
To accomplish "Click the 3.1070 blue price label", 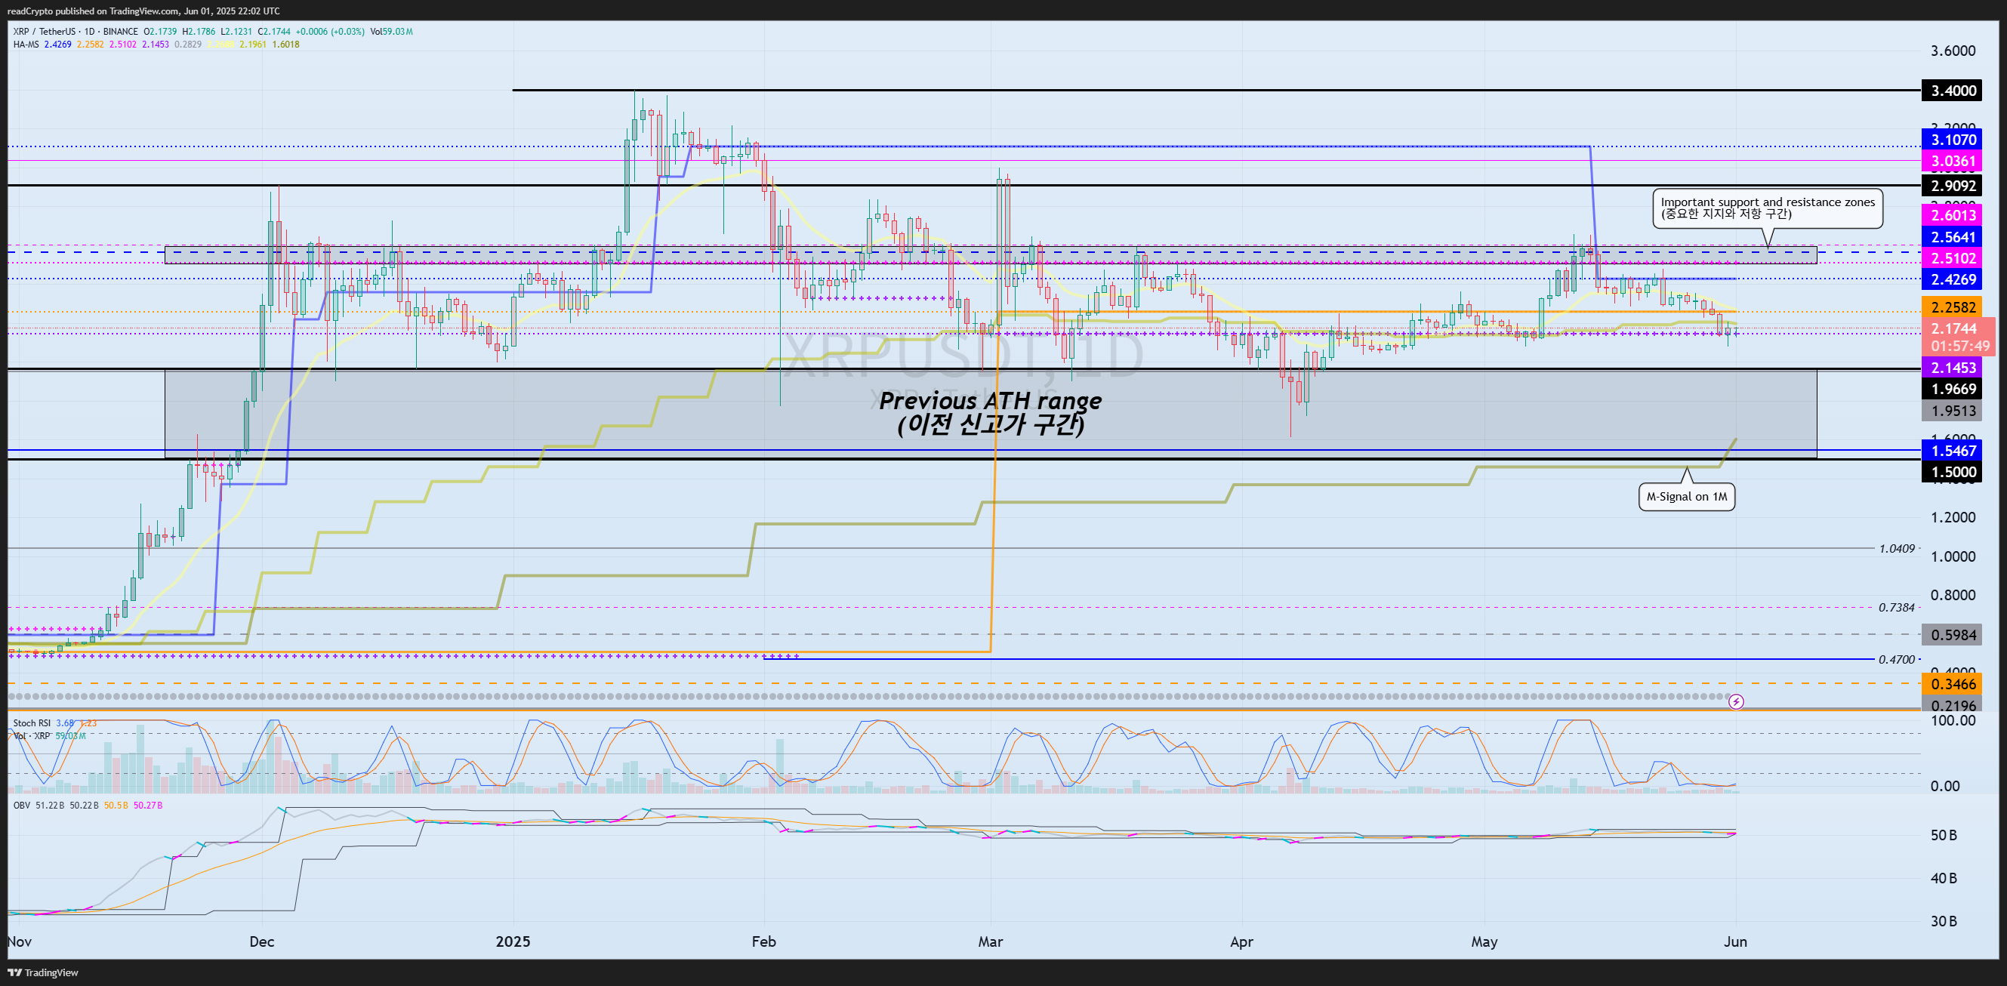I will 1953,140.
